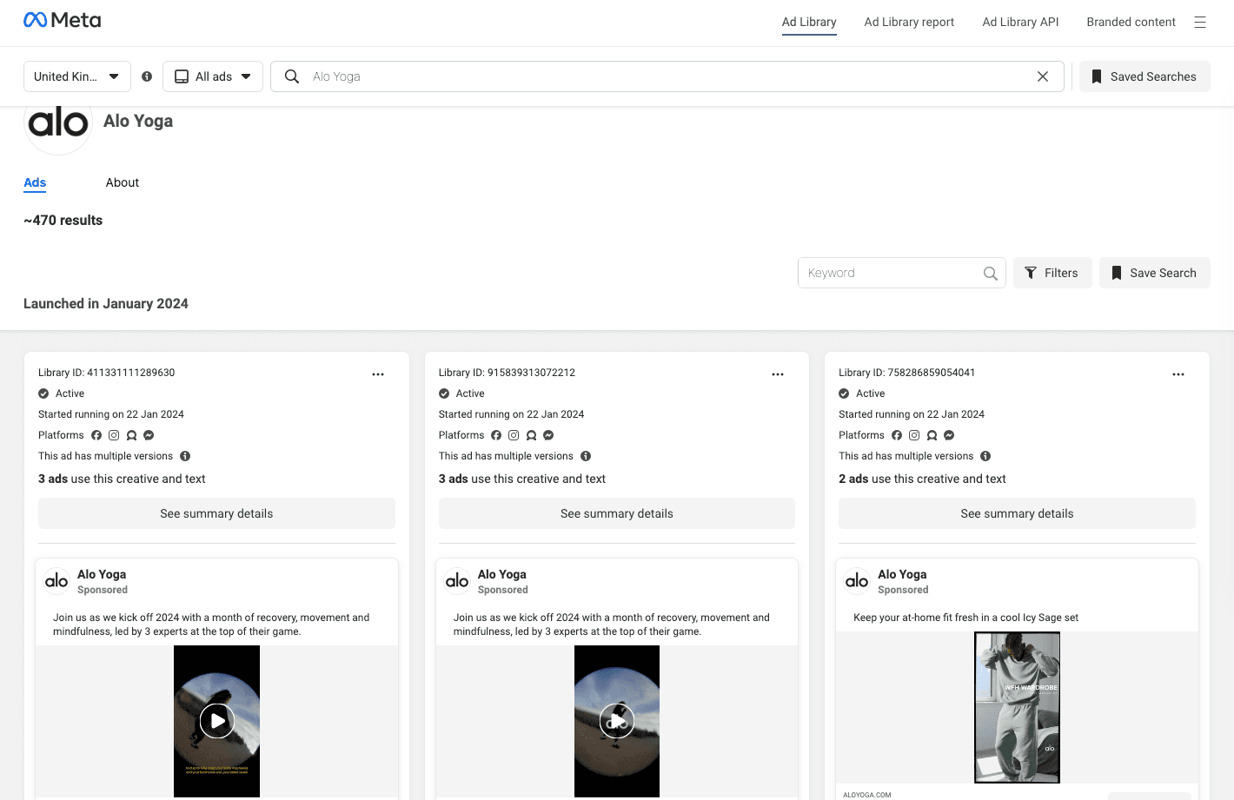Open Ad Library report page
Image resolution: width=1234 pixels, height=800 pixels.
click(909, 23)
